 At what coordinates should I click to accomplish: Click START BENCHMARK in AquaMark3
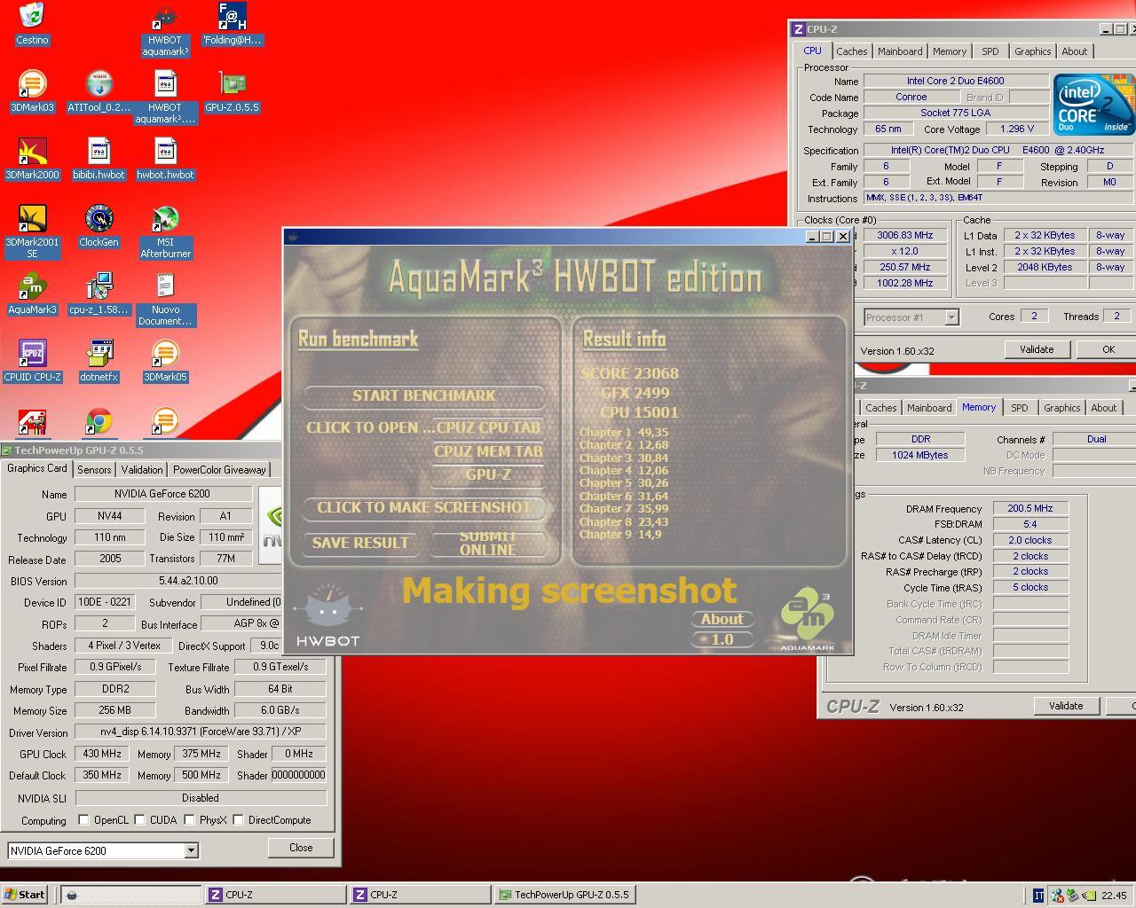pos(424,395)
